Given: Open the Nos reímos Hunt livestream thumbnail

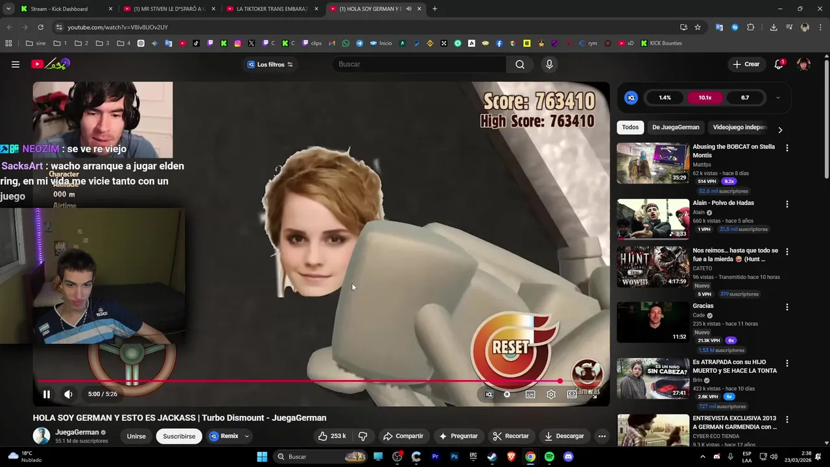Looking at the screenshot, I should point(653,266).
